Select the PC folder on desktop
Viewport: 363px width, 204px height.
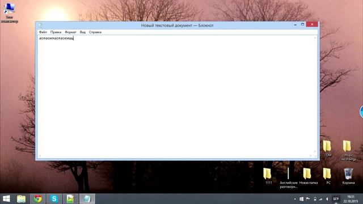pyautogui.click(x=328, y=176)
